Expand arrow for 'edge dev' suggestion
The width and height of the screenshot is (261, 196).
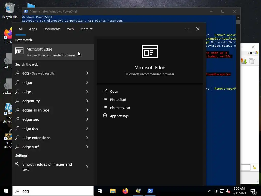click(87, 128)
